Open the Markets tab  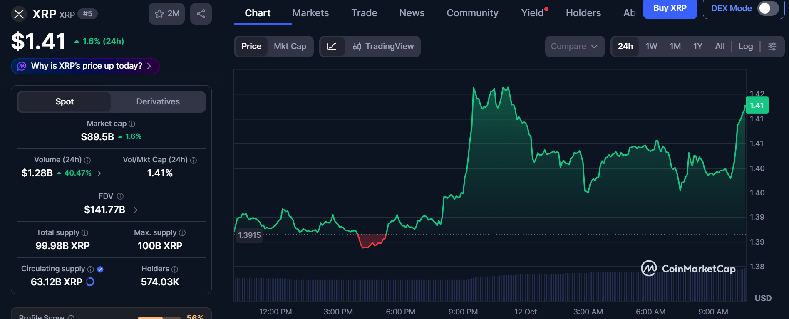[x=310, y=13]
